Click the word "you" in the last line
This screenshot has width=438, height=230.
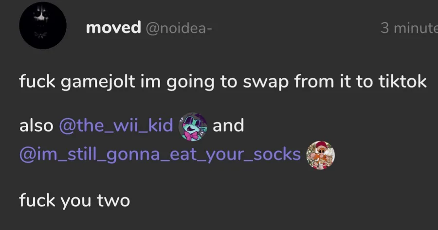click(x=76, y=202)
